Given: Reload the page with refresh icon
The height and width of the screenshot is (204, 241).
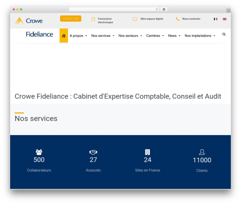Looking at the screenshot, I should pyautogui.click(x=157, y=9).
